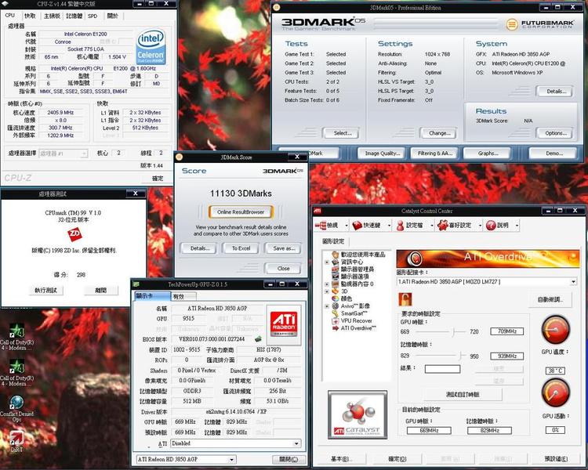Click 執行測試 in CPUmark window
The height and width of the screenshot is (470, 588).
tap(45, 291)
